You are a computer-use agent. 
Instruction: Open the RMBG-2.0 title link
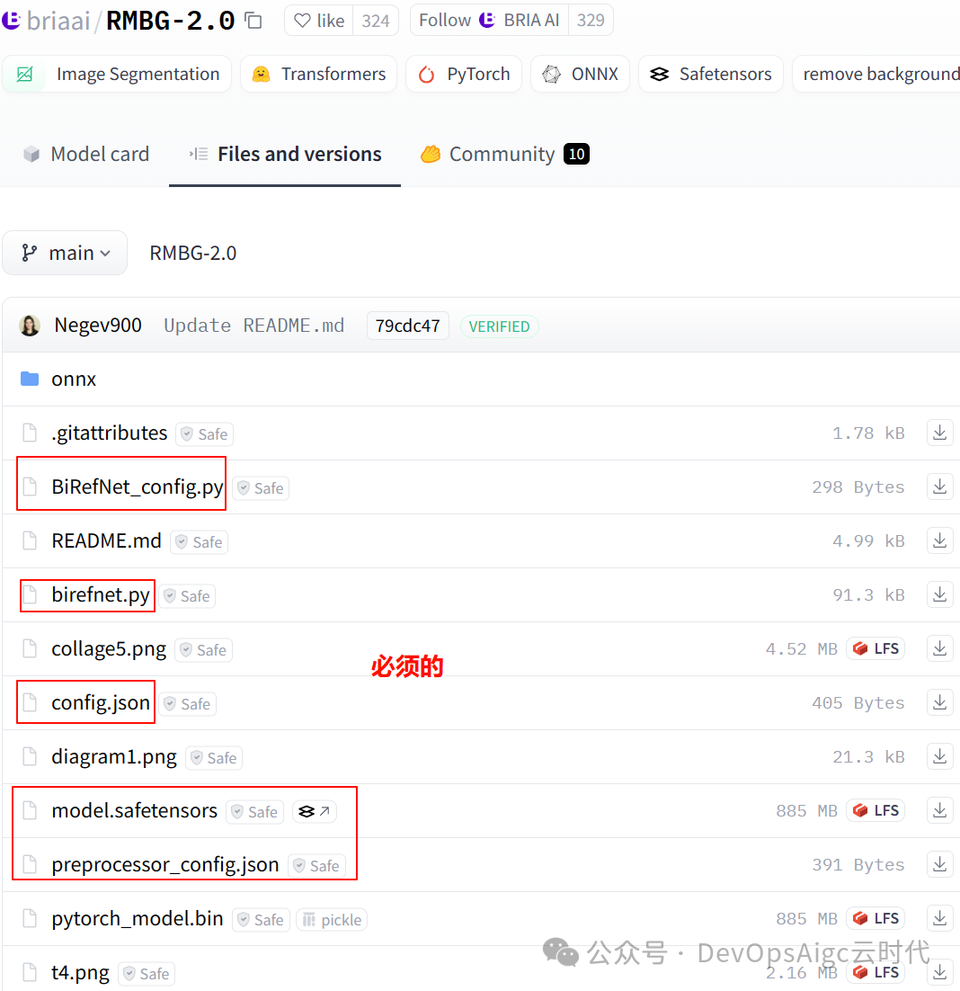pyautogui.click(x=171, y=21)
